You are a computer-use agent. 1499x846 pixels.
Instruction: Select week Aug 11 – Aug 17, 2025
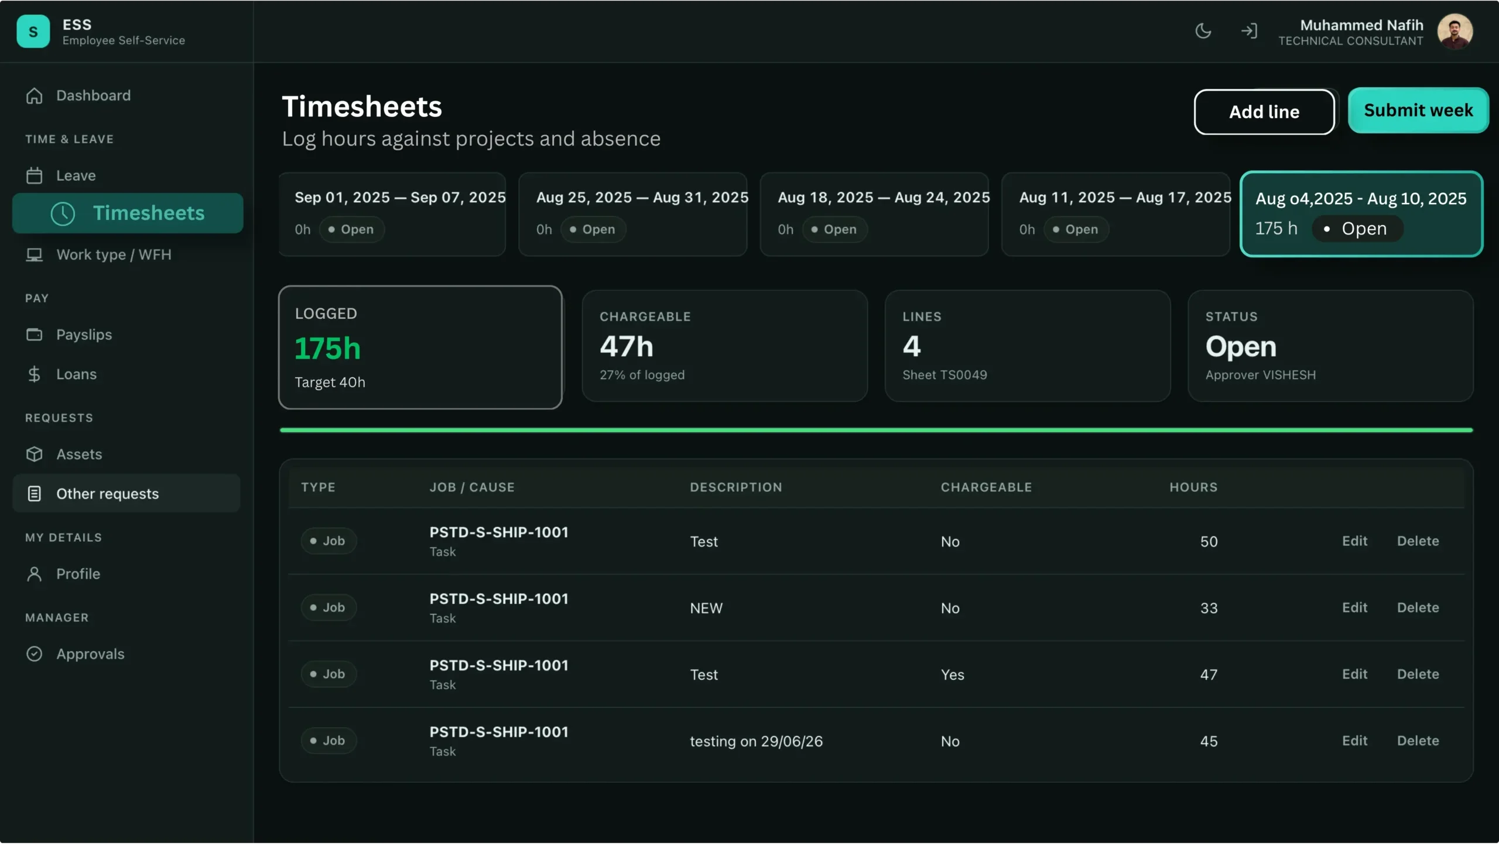1115,214
